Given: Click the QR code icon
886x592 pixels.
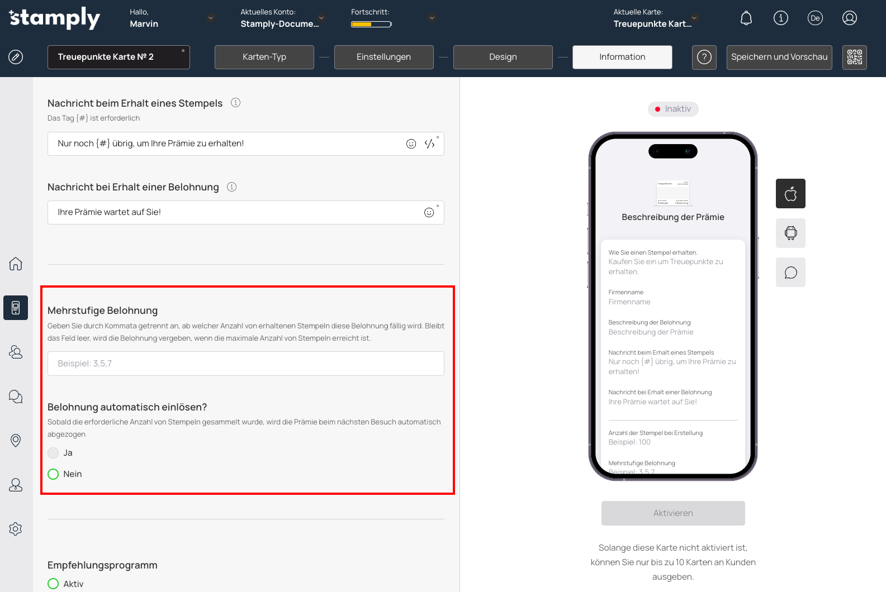Looking at the screenshot, I should pyautogui.click(x=854, y=57).
